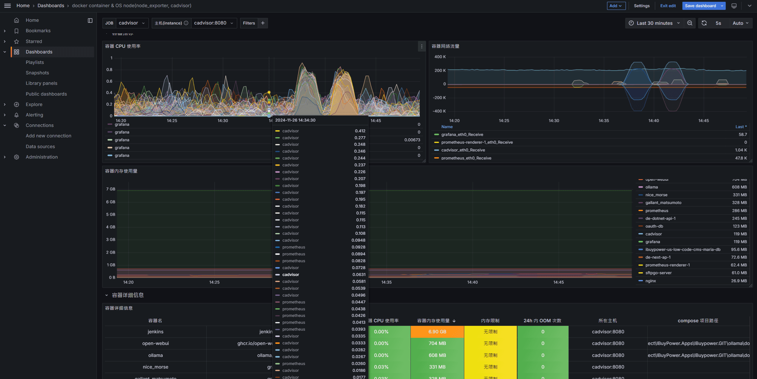
Task: Click the color swatch beside prometheus legend entry
Action: pos(640,211)
